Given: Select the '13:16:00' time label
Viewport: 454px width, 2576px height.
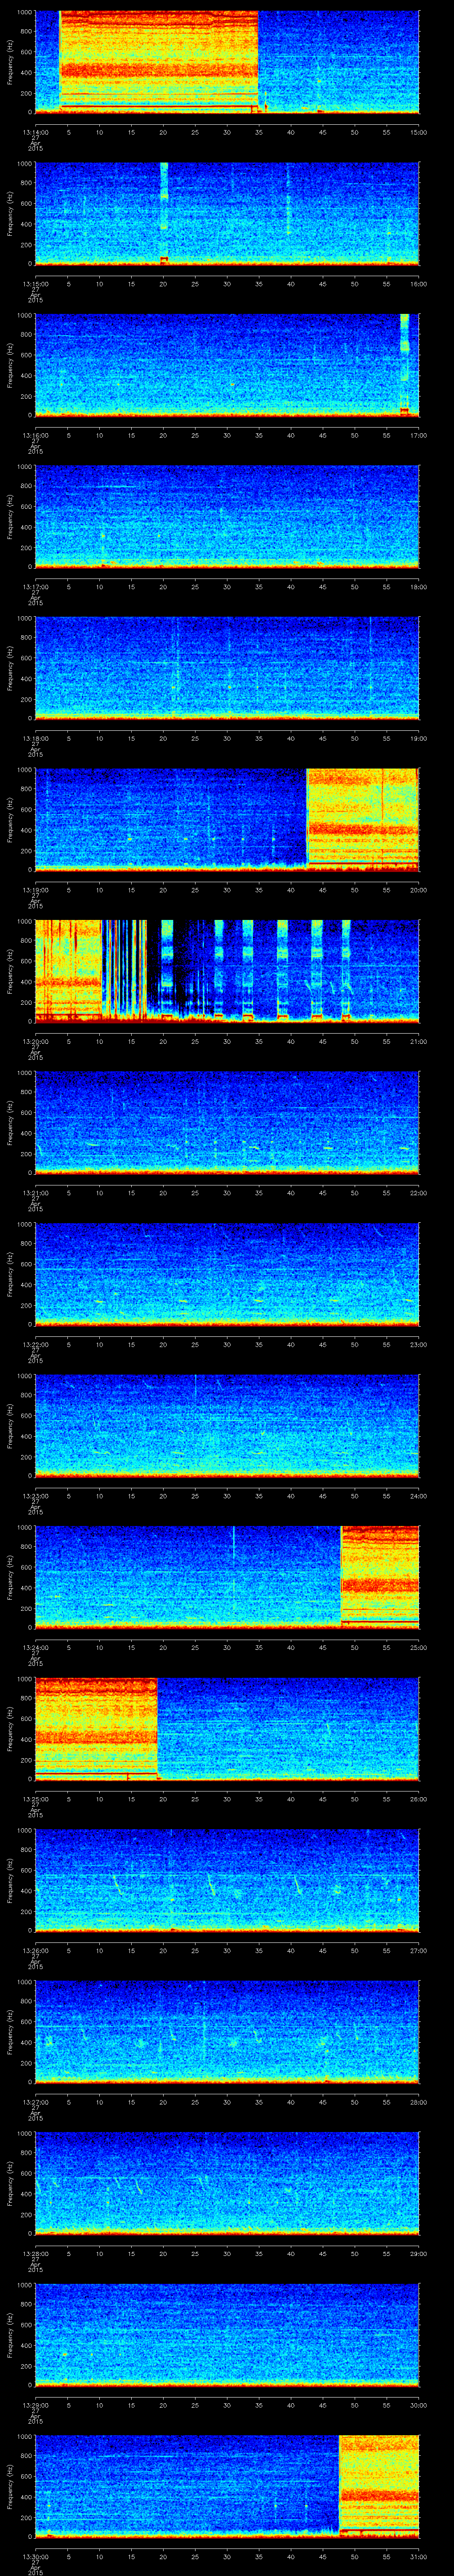Looking at the screenshot, I should pos(35,434).
